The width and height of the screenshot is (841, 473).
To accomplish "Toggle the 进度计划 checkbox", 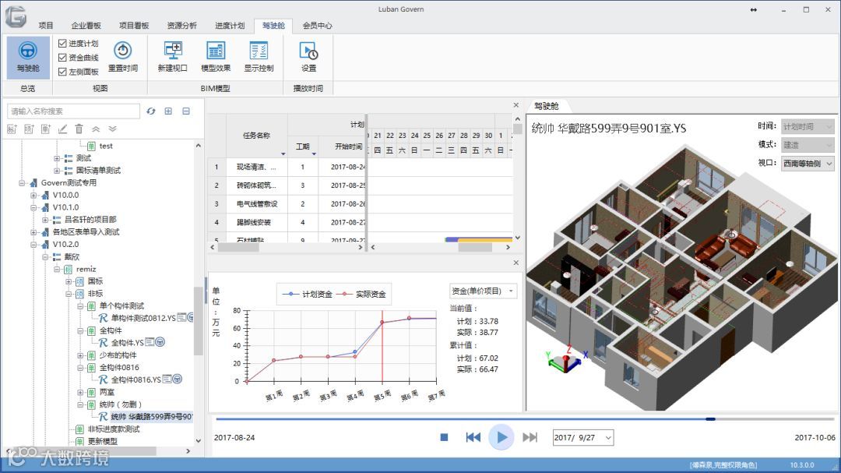I will (x=62, y=44).
